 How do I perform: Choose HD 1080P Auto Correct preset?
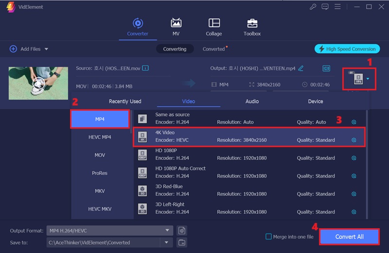click(x=249, y=172)
